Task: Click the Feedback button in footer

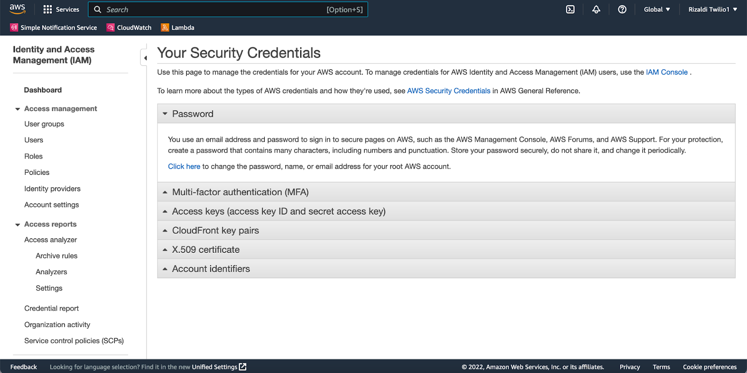Action: click(x=24, y=367)
